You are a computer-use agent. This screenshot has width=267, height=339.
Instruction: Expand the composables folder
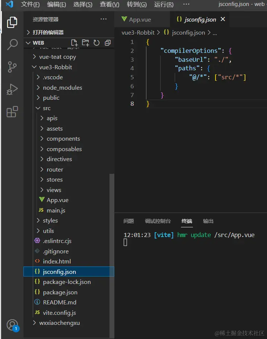[69, 149]
